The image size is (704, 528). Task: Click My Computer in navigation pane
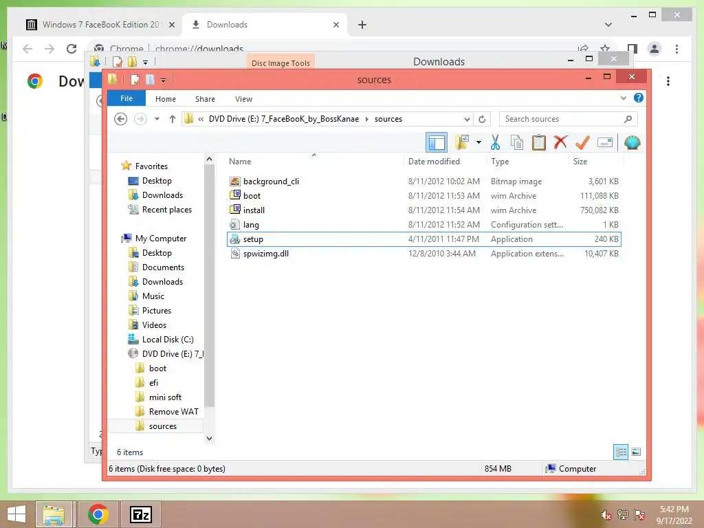[160, 239]
